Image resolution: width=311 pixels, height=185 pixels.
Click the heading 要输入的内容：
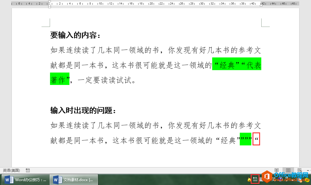click(75, 35)
